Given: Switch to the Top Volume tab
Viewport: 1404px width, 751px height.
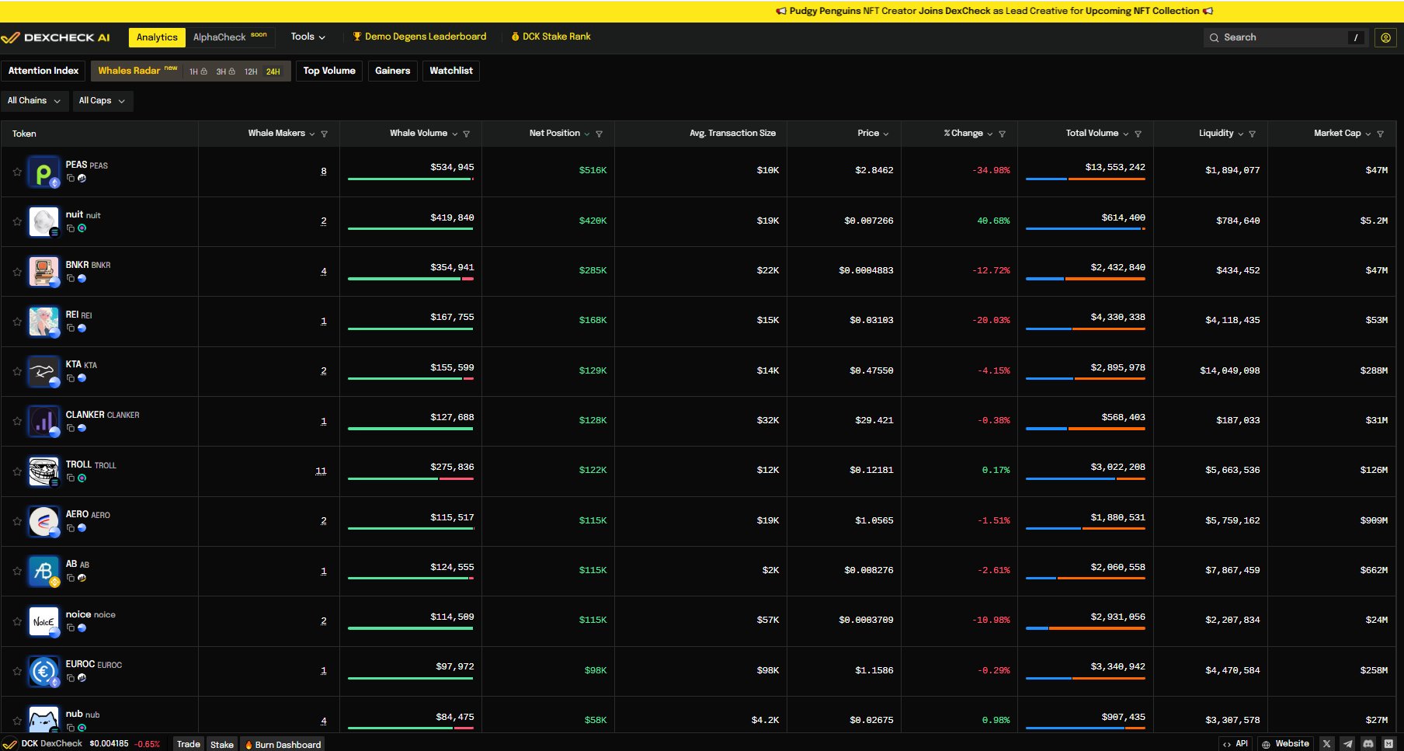Looking at the screenshot, I should [x=329, y=71].
